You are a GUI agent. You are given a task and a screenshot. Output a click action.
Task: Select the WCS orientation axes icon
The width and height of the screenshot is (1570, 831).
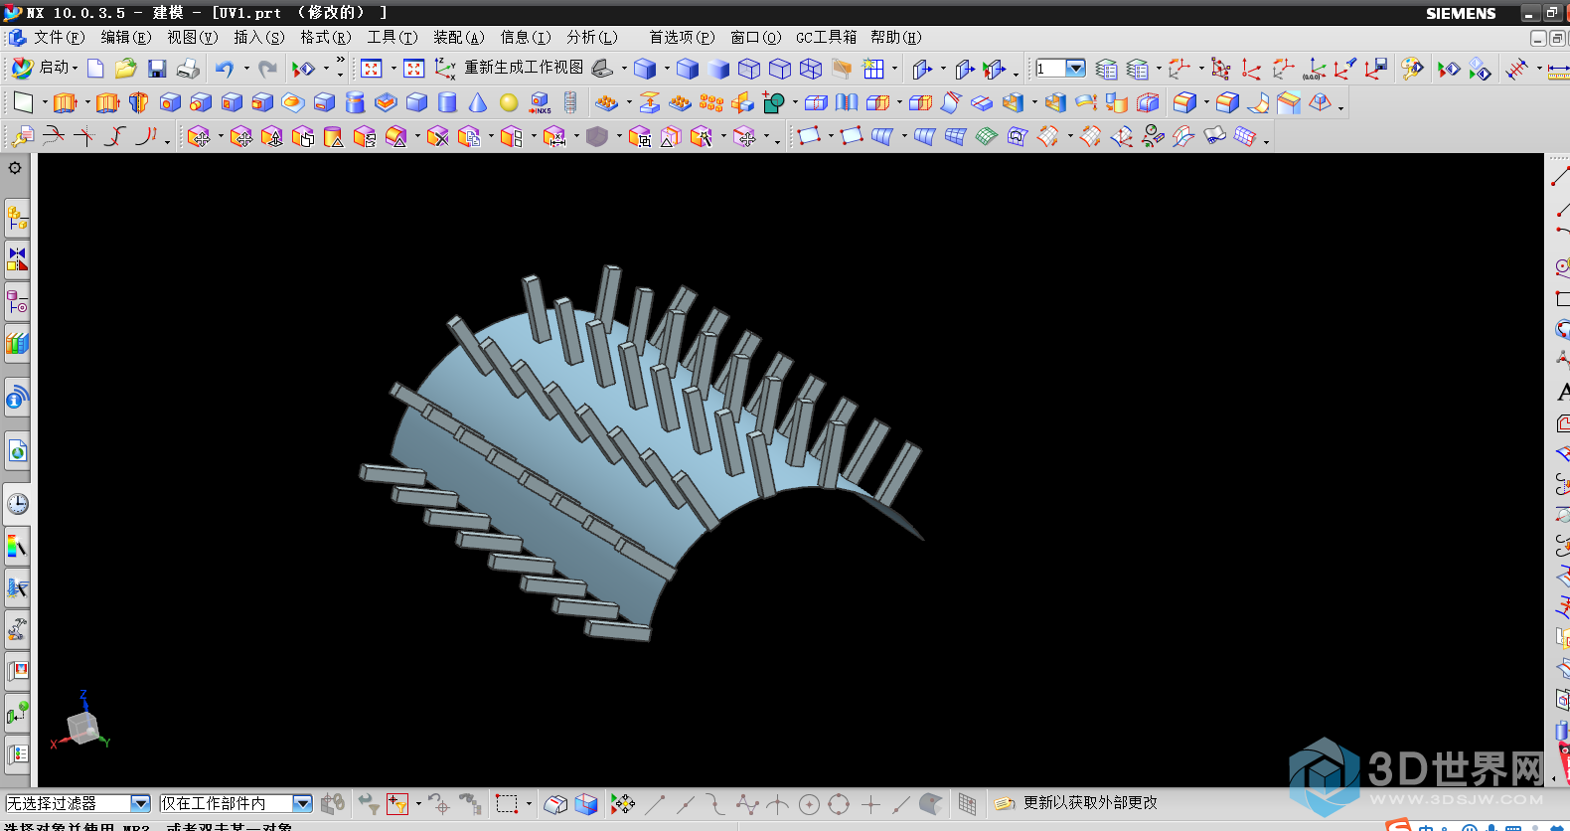click(x=445, y=69)
